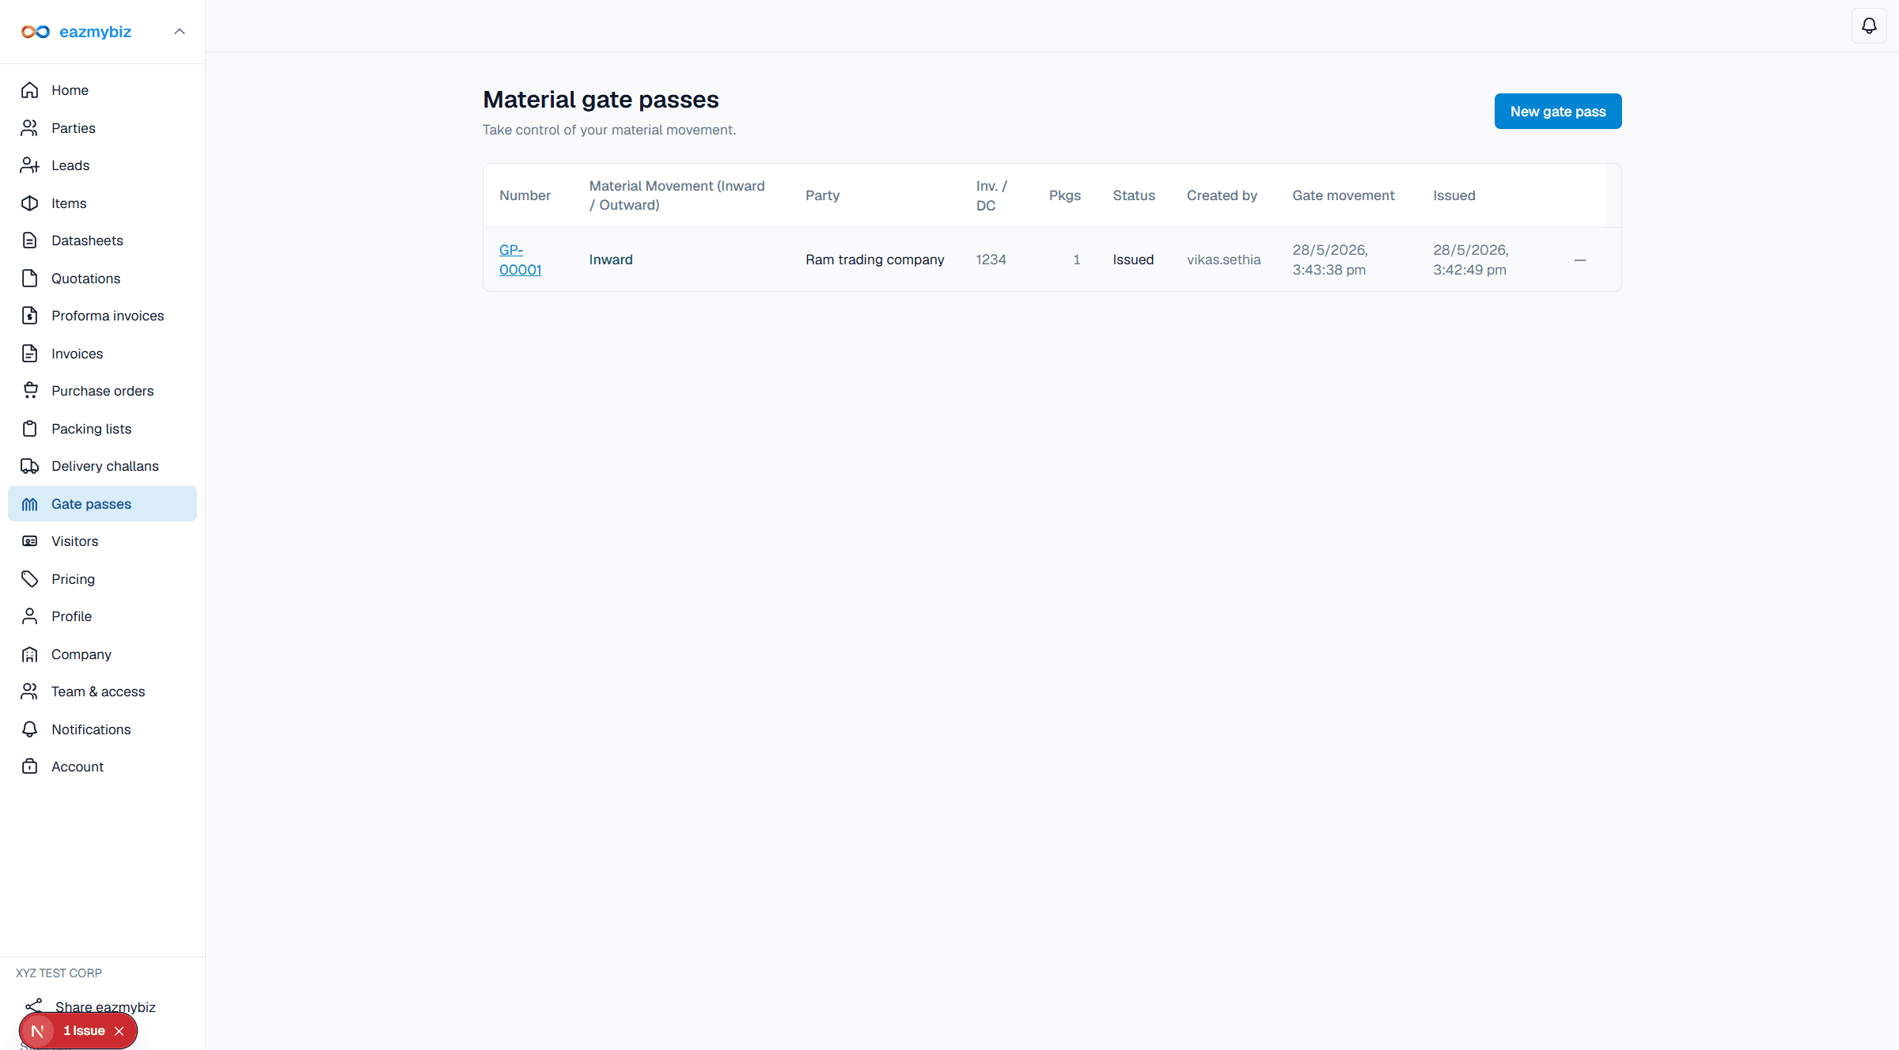
Task: Click the 1 Issue label
Action: [x=84, y=1031]
